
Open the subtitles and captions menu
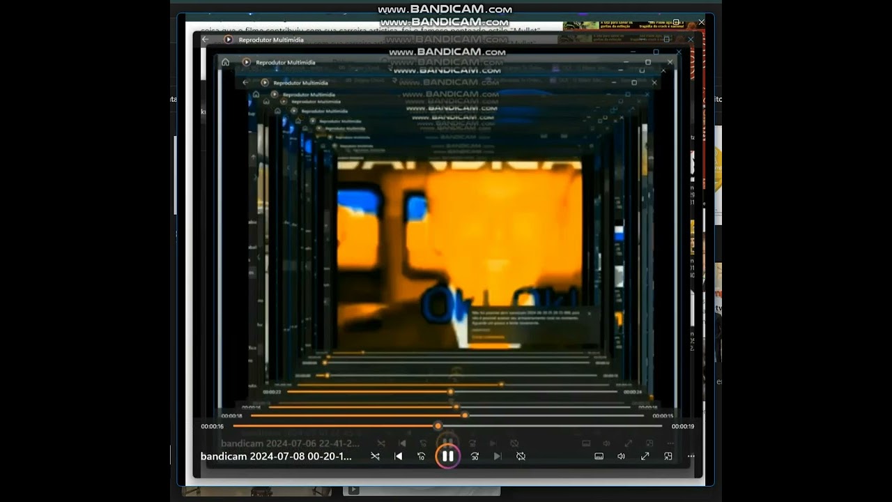[x=599, y=456]
